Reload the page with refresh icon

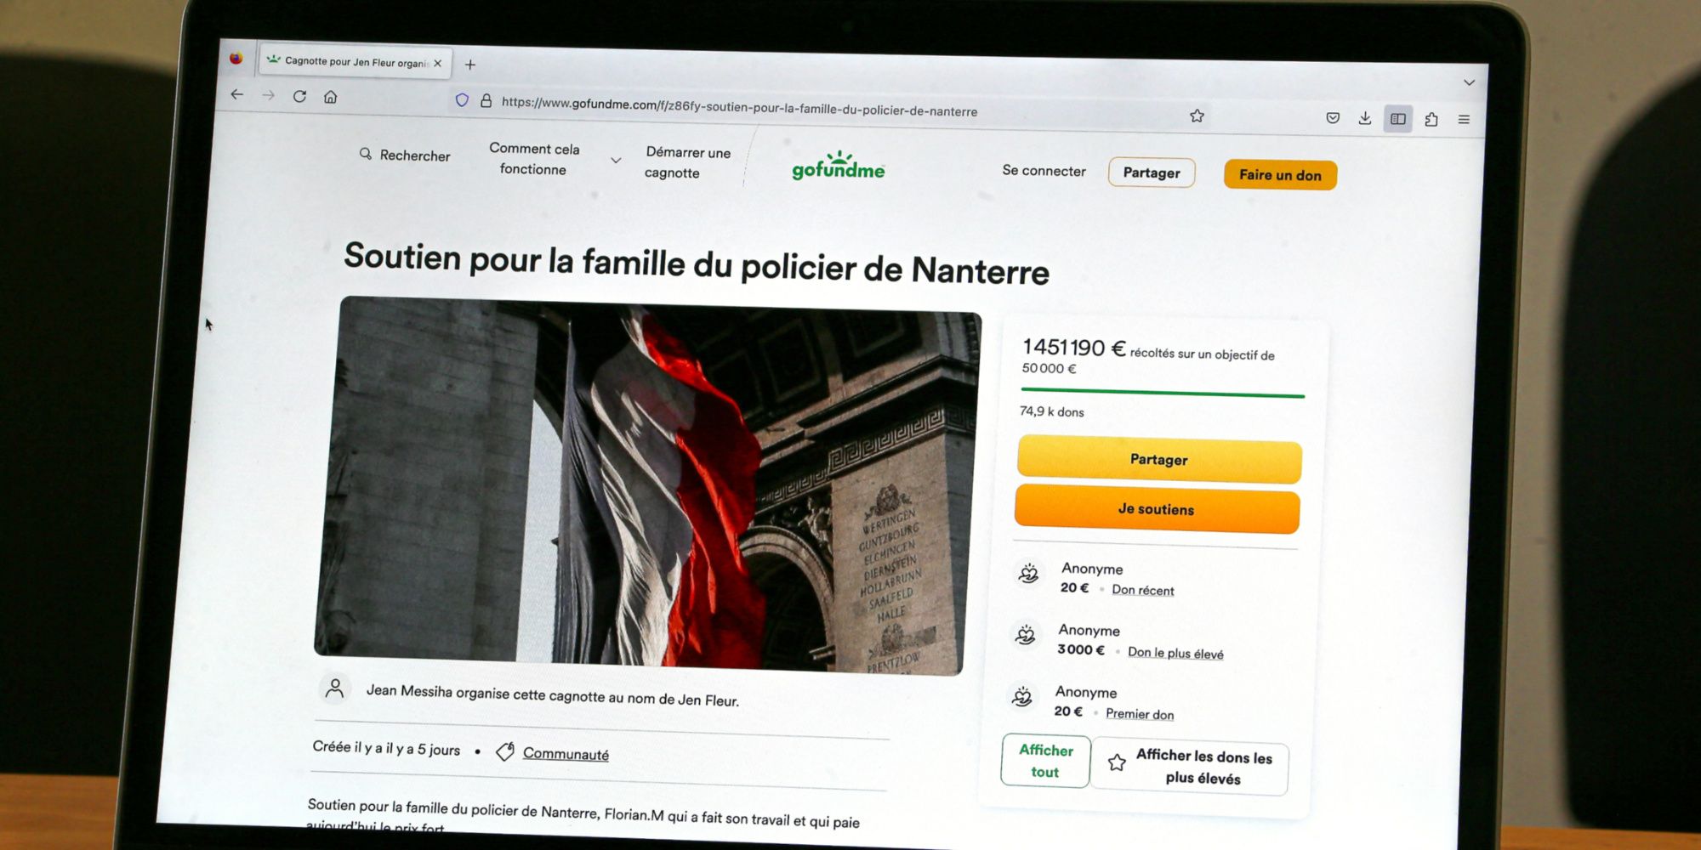299,96
